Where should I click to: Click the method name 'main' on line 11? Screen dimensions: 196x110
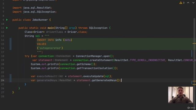point(51,28)
